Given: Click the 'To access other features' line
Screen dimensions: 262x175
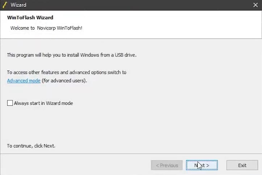Looking at the screenshot, I should click(67, 72).
